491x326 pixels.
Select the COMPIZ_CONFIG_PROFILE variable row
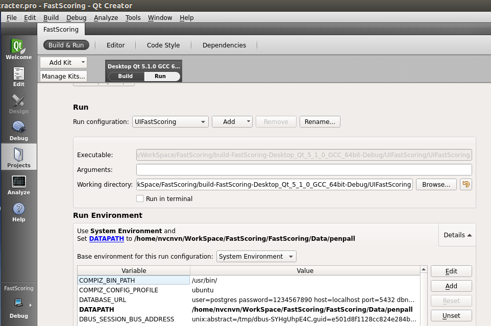[x=249, y=290]
